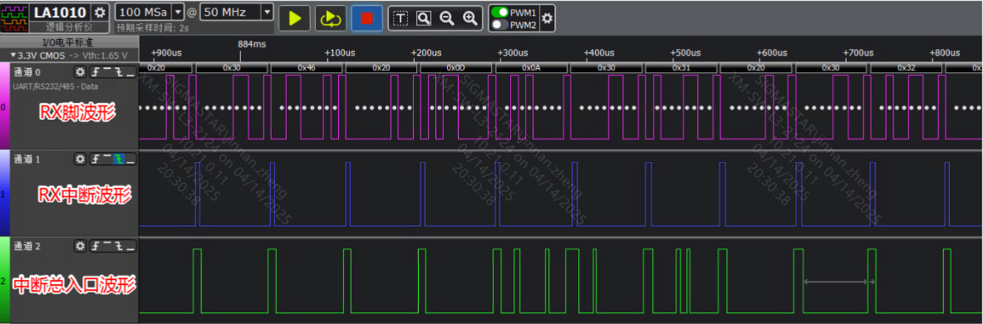Image resolution: width=983 pixels, height=324 pixels.
Task: Set channel 0 rising-edge trigger
Action: pyautogui.click(x=96, y=72)
